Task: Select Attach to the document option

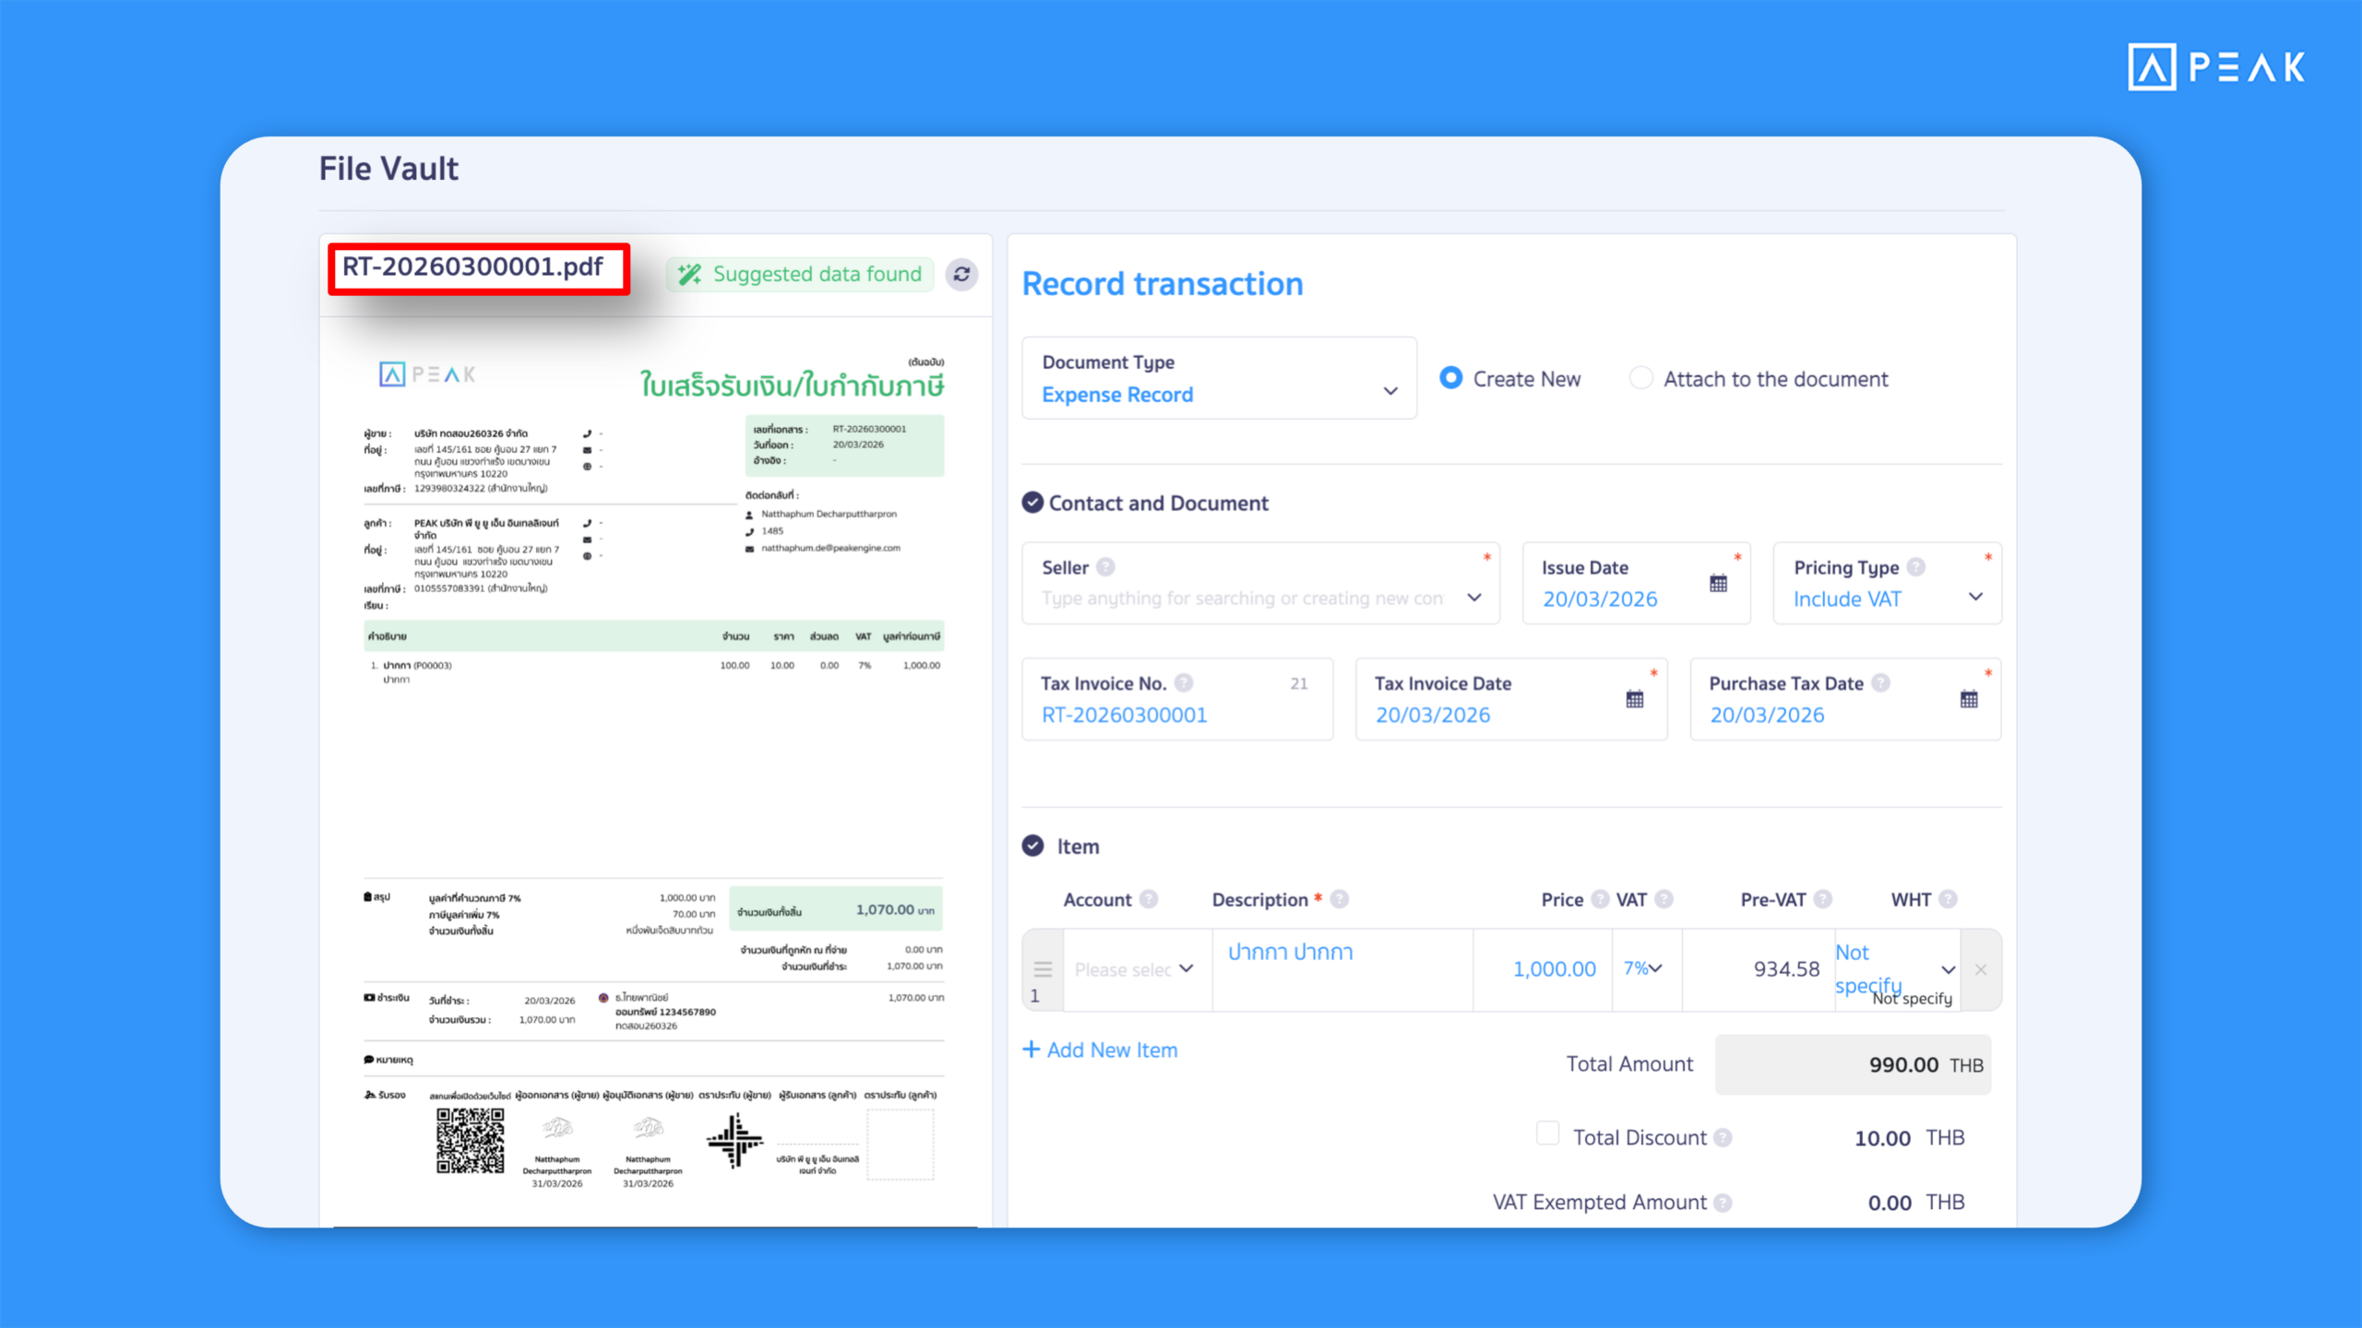Action: point(1641,378)
